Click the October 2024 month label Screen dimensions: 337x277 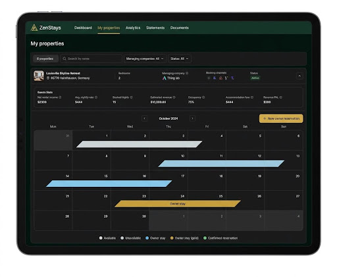click(x=168, y=118)
